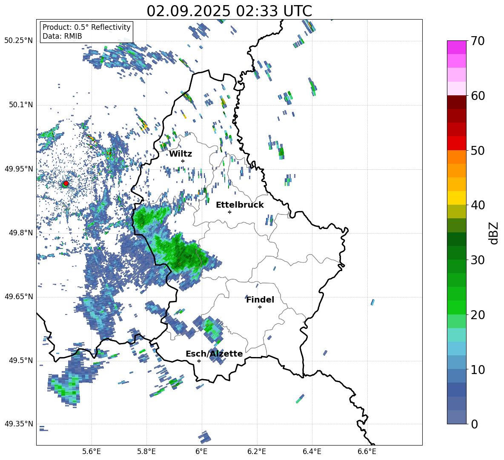Click the 02.09.2025 02:33 UTC title

coord(229,11)
